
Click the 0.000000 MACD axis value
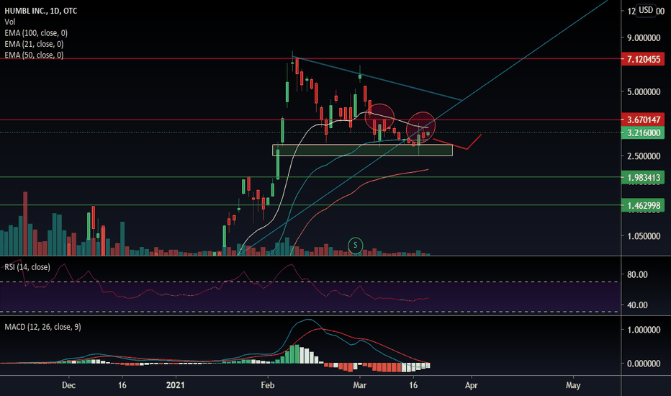click(644, 364)
